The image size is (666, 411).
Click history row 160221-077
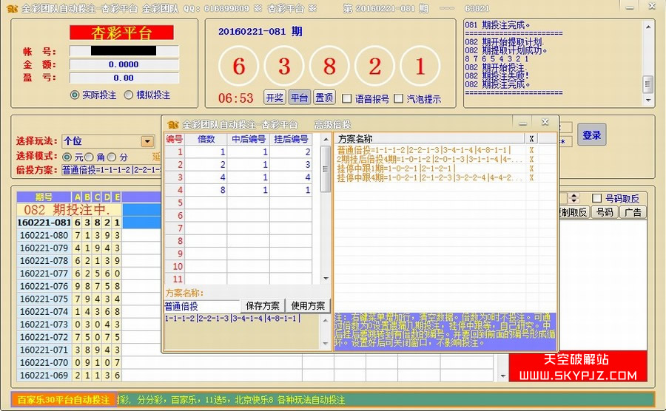pyautogui.click(x=70, y=274)
